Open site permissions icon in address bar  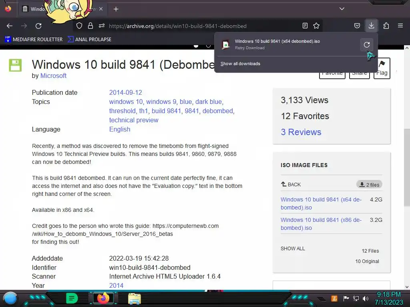[102, 26]
